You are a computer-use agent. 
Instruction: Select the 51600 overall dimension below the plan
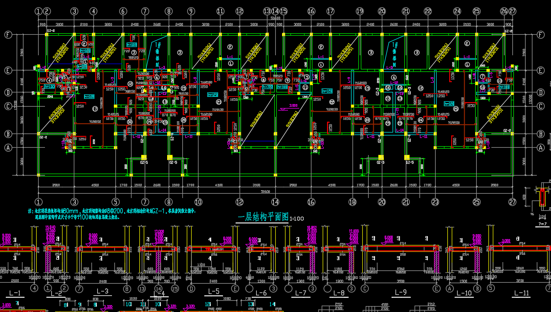point(265,192)
